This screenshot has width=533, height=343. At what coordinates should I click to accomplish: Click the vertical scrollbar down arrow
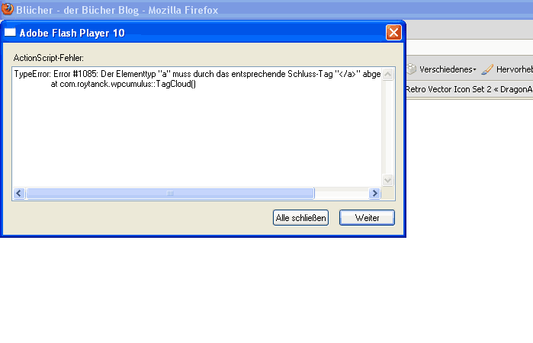click(x=387, y=180)
